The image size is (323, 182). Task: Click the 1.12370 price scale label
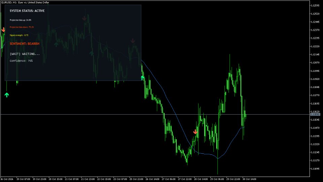315,30
